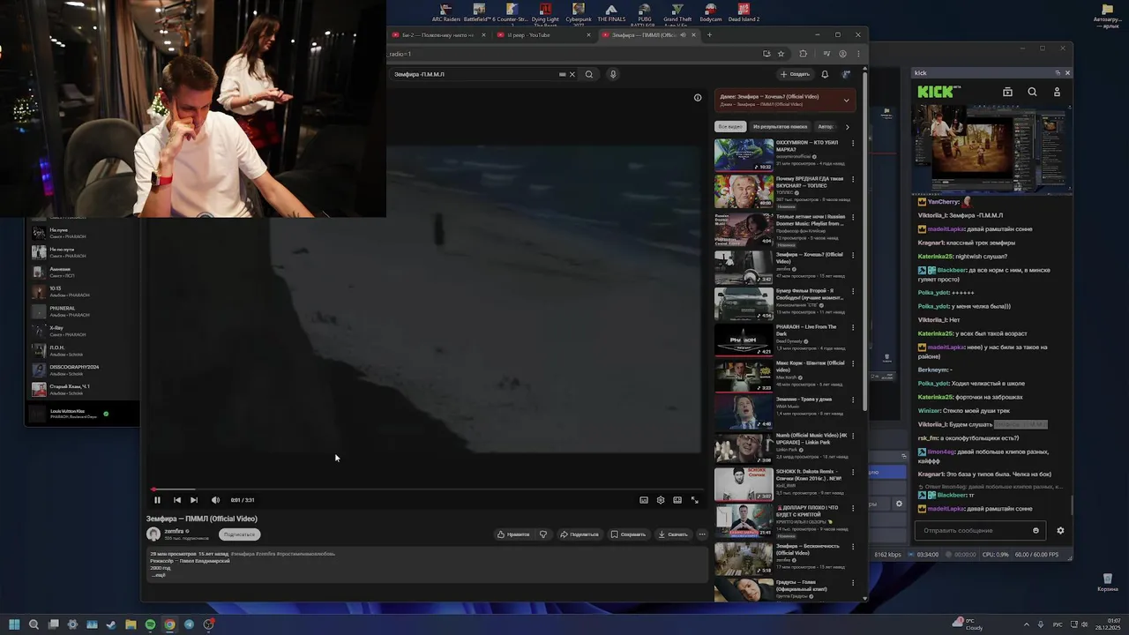
Task: Run YouTube search with magnifier icon
Action: click(x=589, y=74)
